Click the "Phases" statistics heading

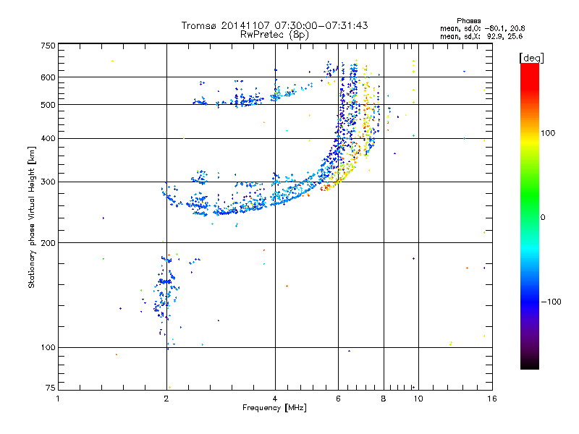point(468,21)
